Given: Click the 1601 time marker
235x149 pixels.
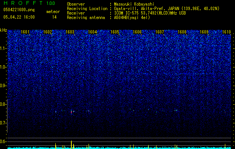Looking at the screenshot, I should coord(25,32).
